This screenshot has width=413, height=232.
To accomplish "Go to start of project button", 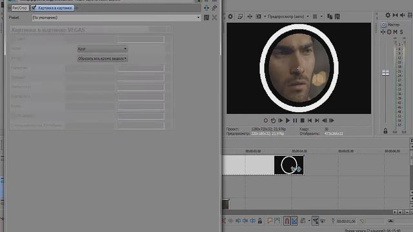I will [x=310, y=121].
